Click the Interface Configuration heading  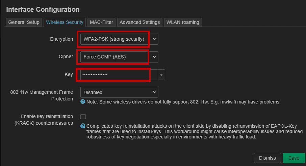click(43, 9)
